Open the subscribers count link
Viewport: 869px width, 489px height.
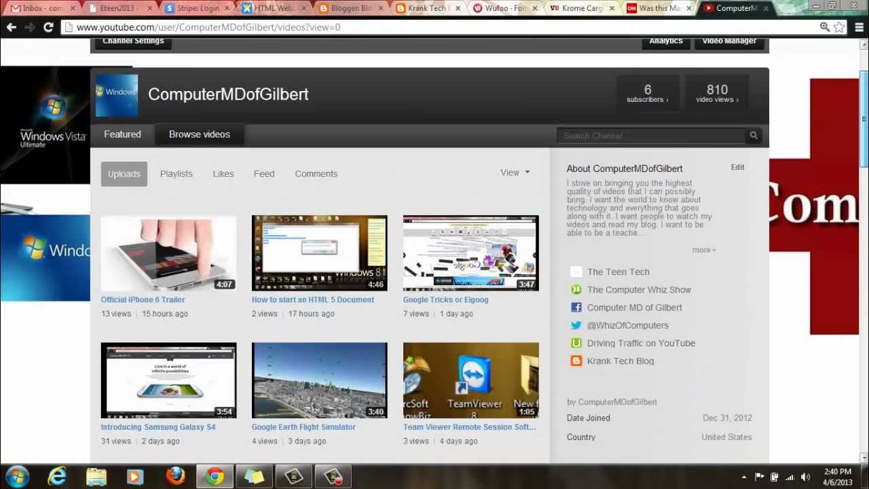[x=648, y=94]
